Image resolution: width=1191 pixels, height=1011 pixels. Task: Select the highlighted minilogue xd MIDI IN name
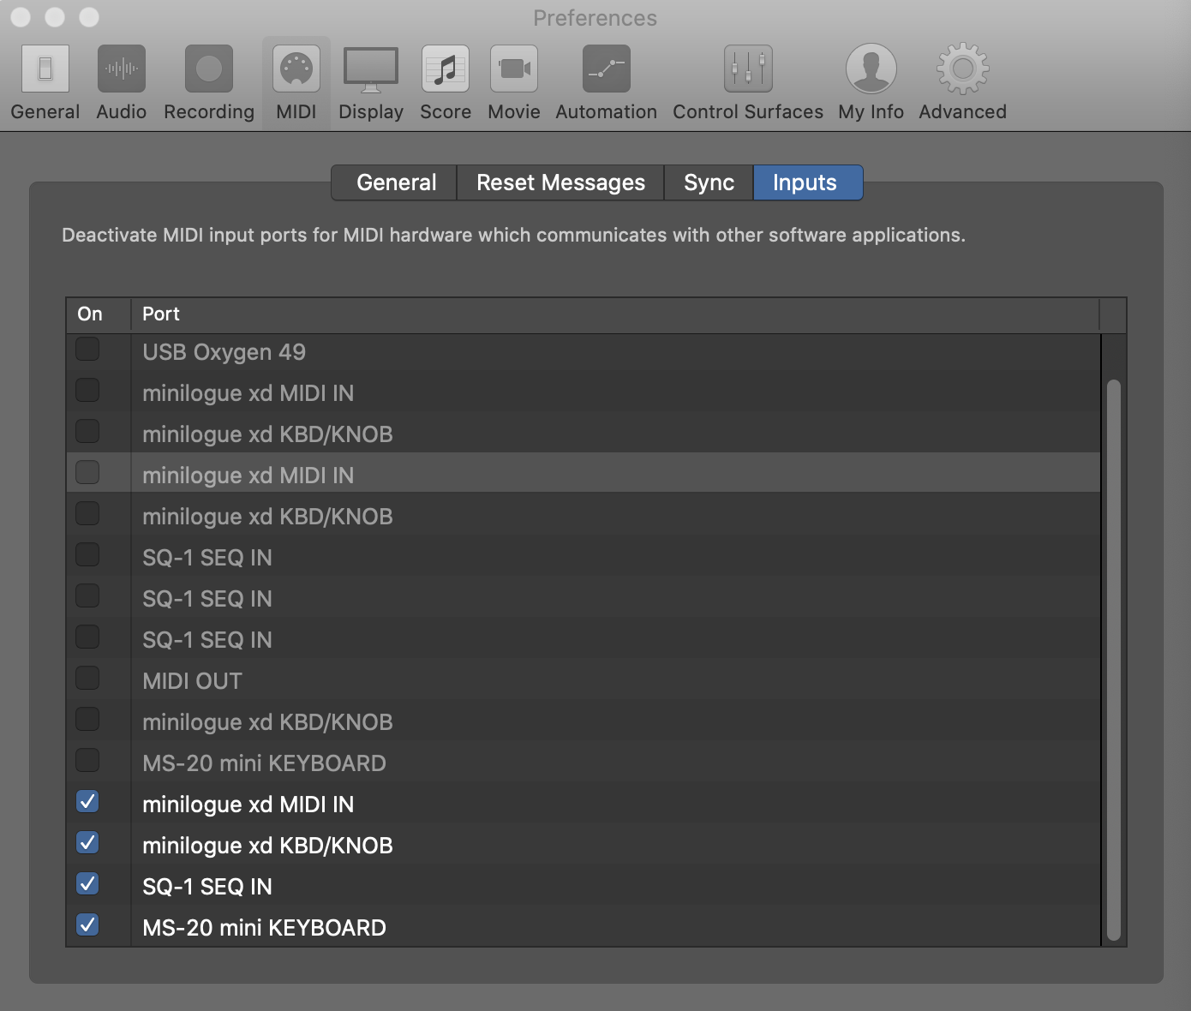click(248, 476)
